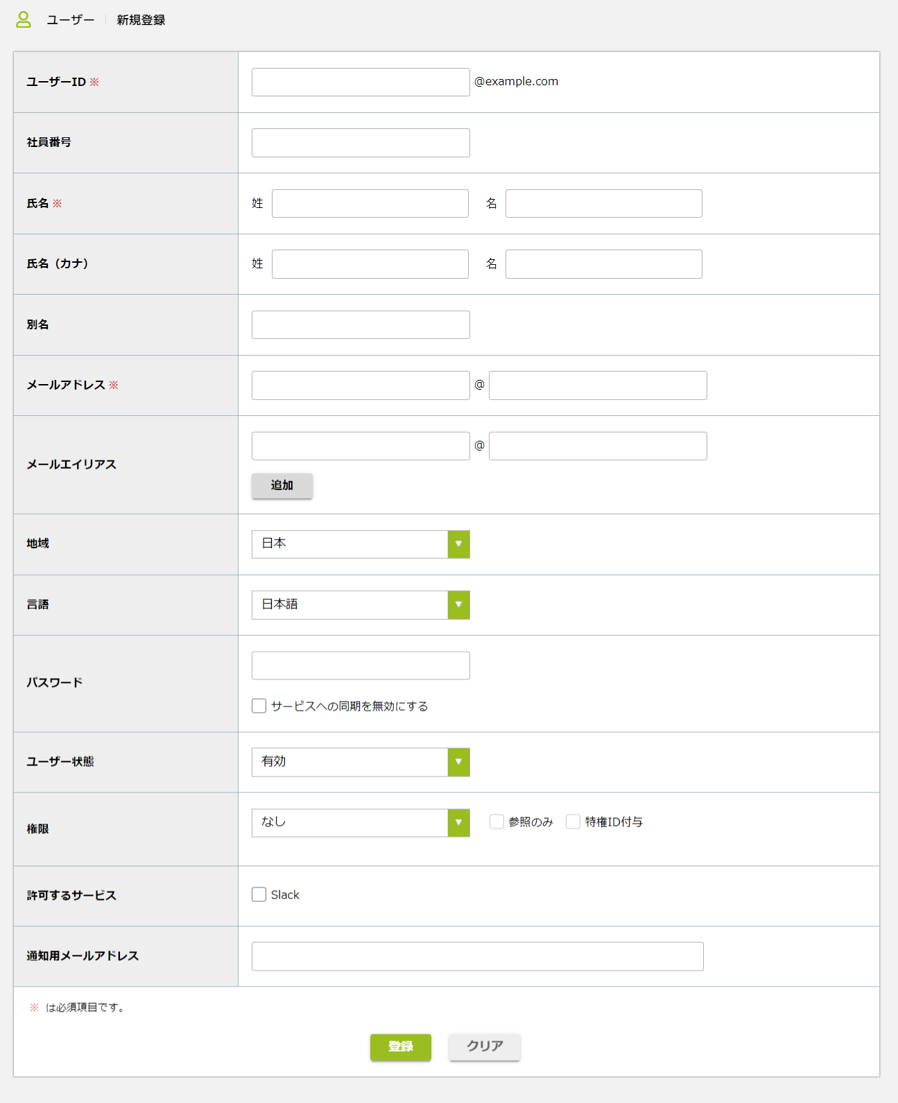Click the ユーザーID input field

tap(361, 82)
